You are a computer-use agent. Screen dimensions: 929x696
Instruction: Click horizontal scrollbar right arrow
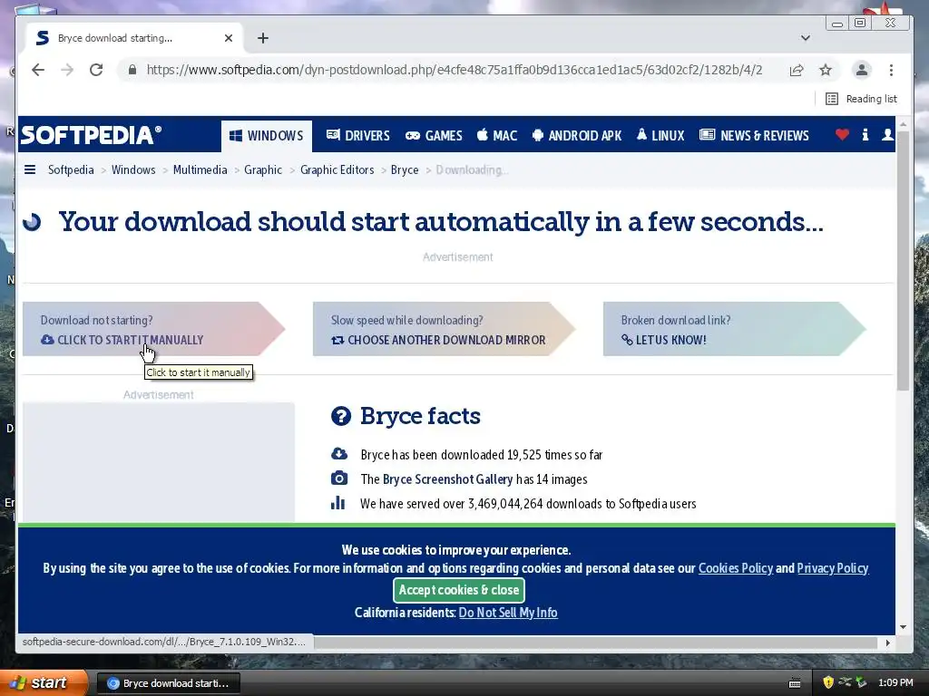coord(887,643)
